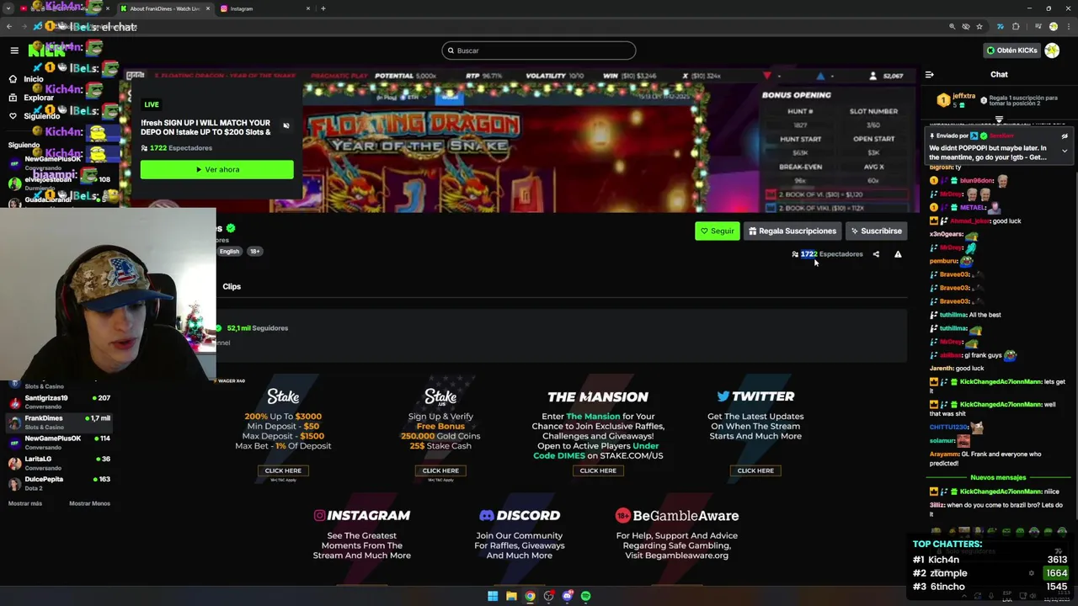This screenshot has width=1078, height=606.
Task: Click the share icon beside Espectadores
Action: point(876,254)
